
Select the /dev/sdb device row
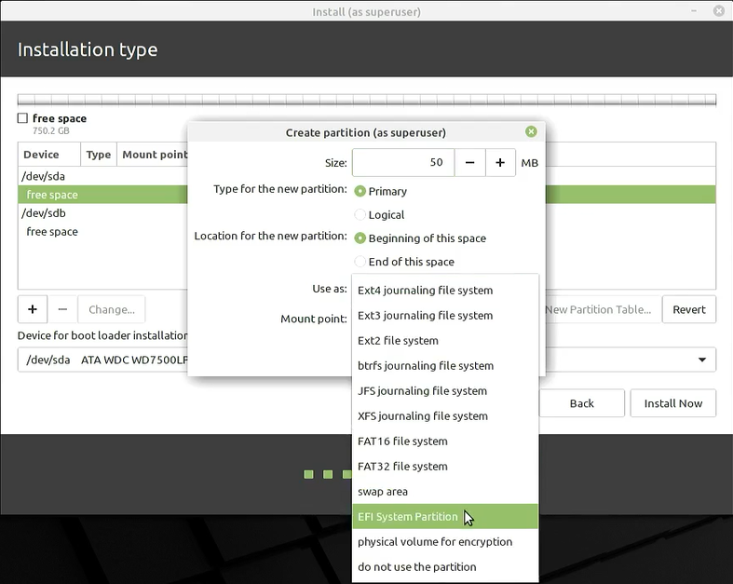click(x=45, y=213)
